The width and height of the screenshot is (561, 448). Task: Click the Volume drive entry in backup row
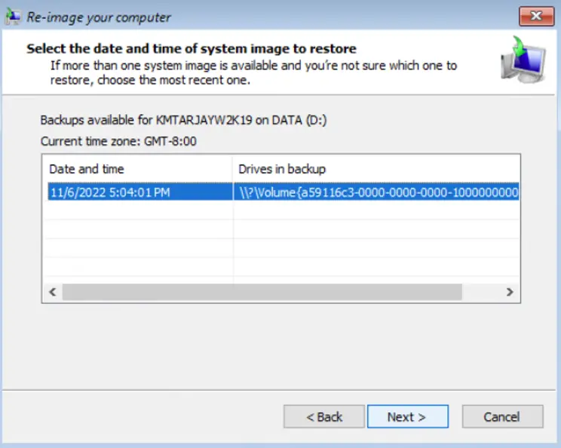pos(377,192)
